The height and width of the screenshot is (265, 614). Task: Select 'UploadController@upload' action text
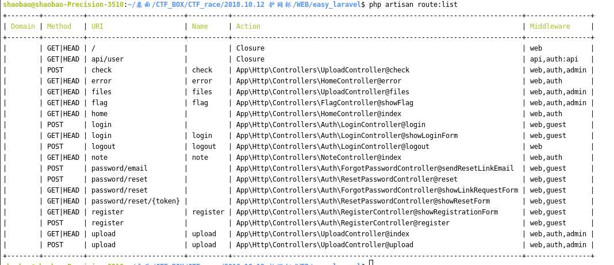pos(367,245)
